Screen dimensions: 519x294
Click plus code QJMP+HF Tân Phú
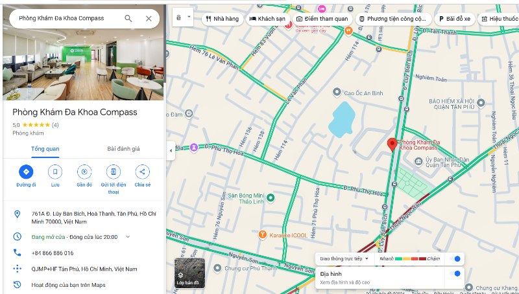tap(84, 269)
